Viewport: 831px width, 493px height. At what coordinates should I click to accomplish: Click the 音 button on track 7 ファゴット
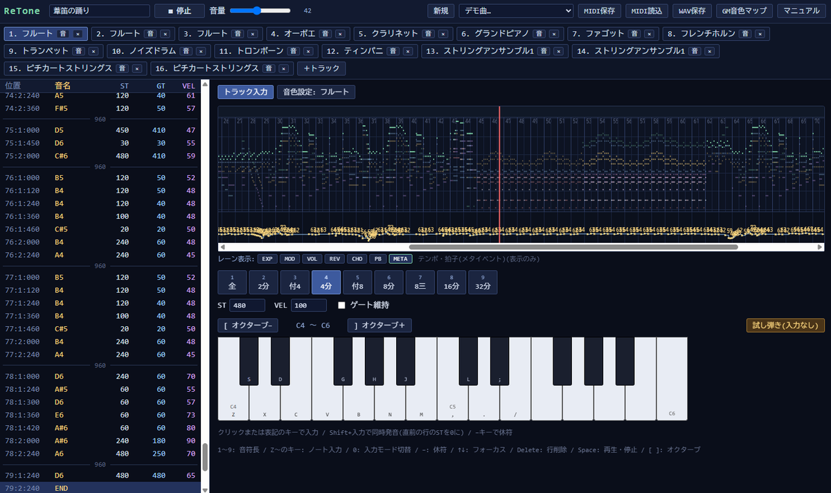(635, 33)
